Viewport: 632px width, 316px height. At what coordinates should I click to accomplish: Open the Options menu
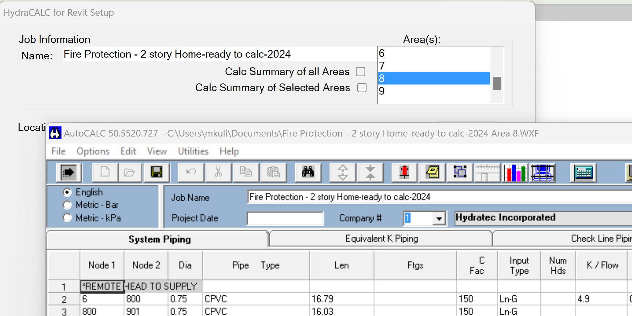pos(93,151)
